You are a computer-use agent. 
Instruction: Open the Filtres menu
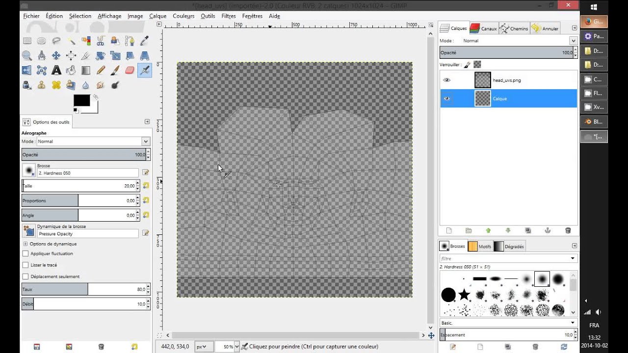click(229, 16)
